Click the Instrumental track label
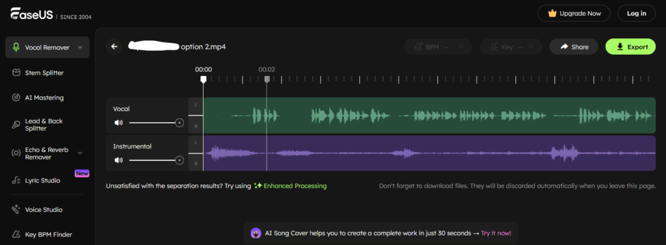The height and width of the screenshot is (245, 666). 133,146
